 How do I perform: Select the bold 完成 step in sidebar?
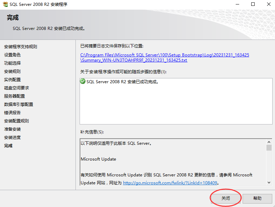click(x=8, y=145)
